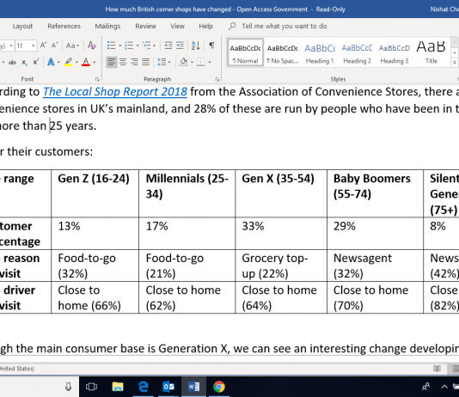Open borders dropdown arrow
The height and width of the screenshot is (397, 459).
pyautogui.click(x=210, y=63)
